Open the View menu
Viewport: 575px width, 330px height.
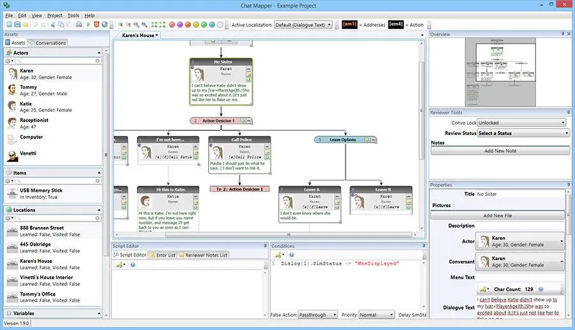coord(36,15)
